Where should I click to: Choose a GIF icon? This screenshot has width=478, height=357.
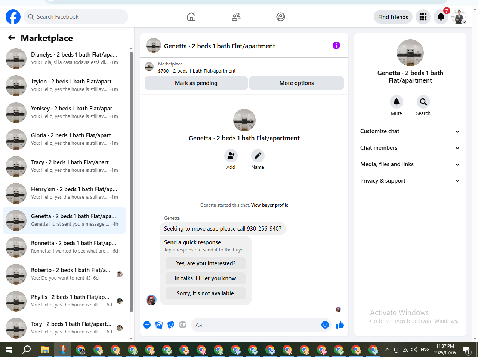click(183, 325)
